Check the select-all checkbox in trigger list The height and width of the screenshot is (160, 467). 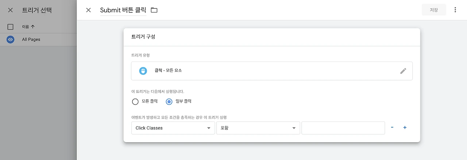point(11,27)
